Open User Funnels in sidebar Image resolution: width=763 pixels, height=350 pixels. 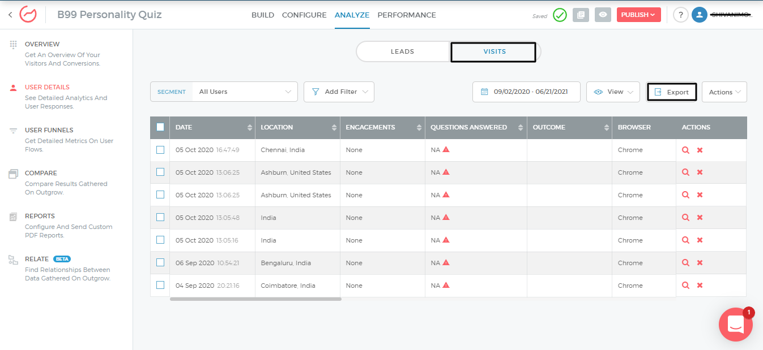coord(49,130)
